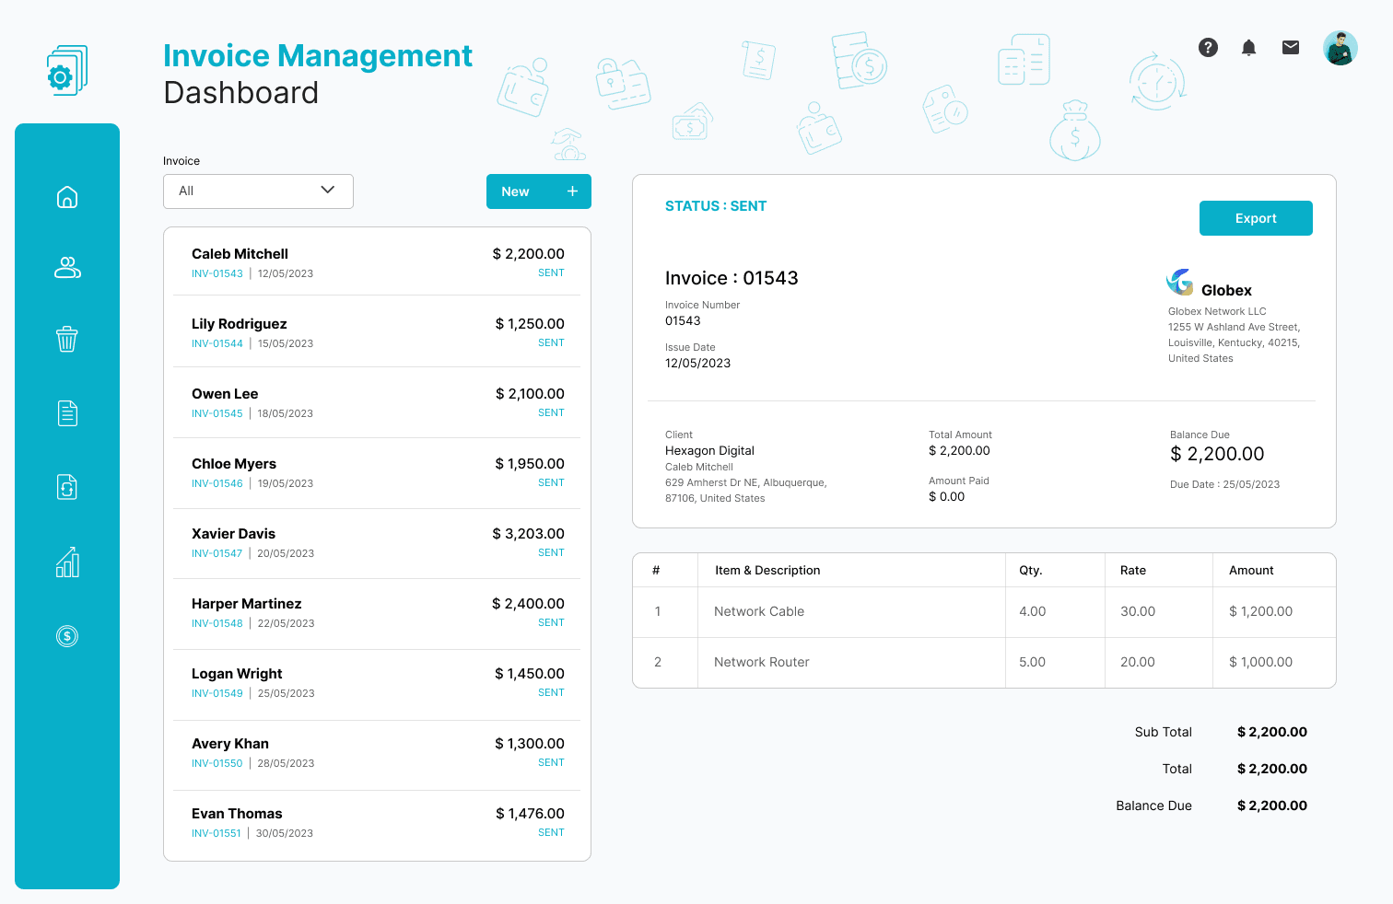Select the Payments dollar icon in sidebar

tap(67, 635)
